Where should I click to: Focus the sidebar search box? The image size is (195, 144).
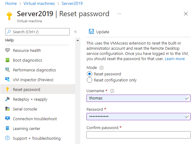(40, 32)
